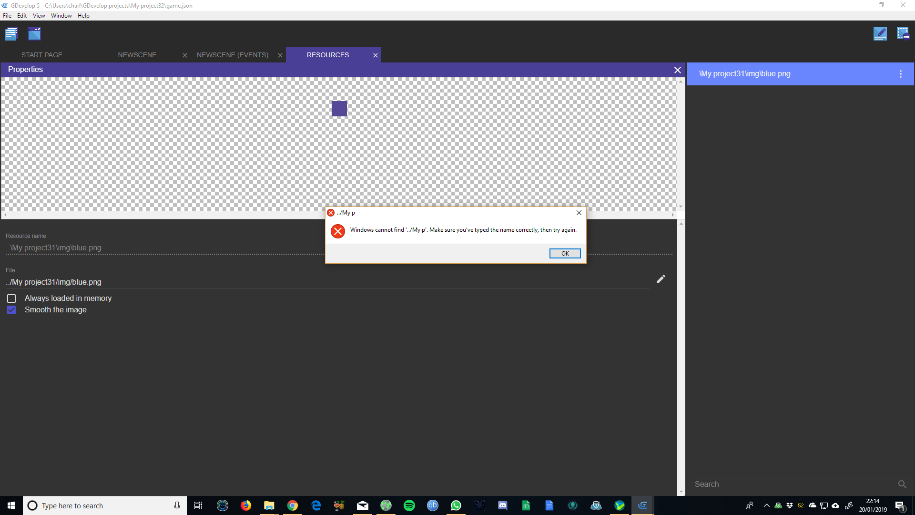Screen dimensions: 915x515
Task: Click the Dropbox icon in the system tray
Action: point(790,505)
